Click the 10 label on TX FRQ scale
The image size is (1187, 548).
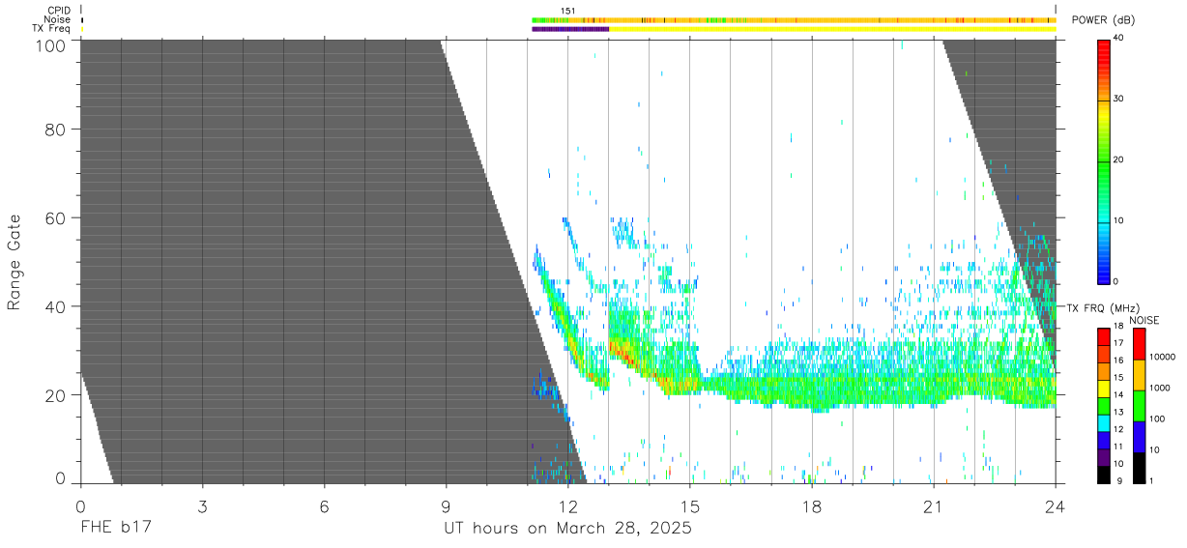1117,464
